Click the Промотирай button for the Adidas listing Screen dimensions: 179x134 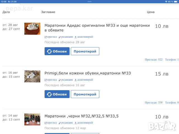tap(85, 51)
